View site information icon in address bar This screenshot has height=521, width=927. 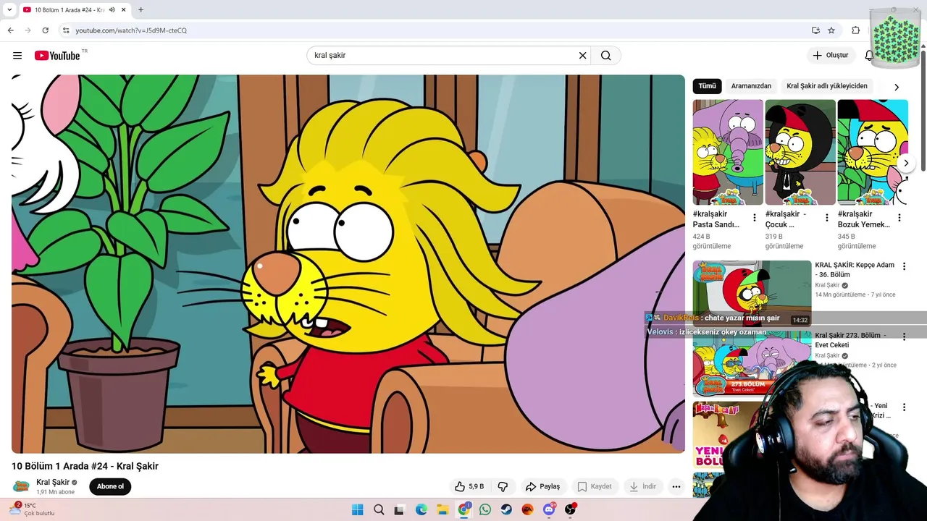click(66, 30)
